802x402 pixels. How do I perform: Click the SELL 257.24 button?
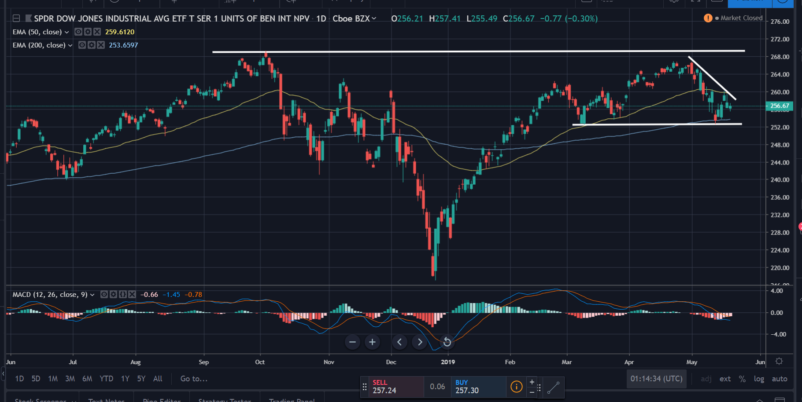point(396,387)
